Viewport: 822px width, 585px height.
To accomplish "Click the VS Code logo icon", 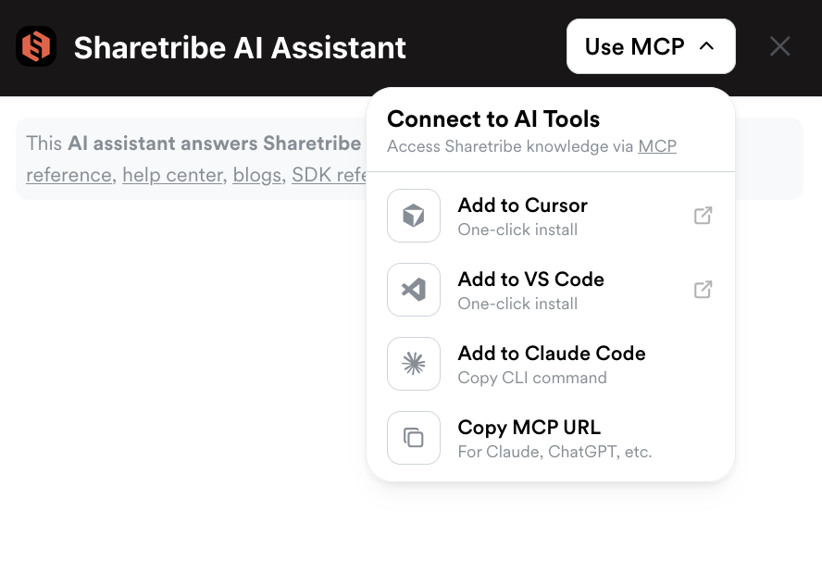I will pyautogui.click(x=414, y=290).
